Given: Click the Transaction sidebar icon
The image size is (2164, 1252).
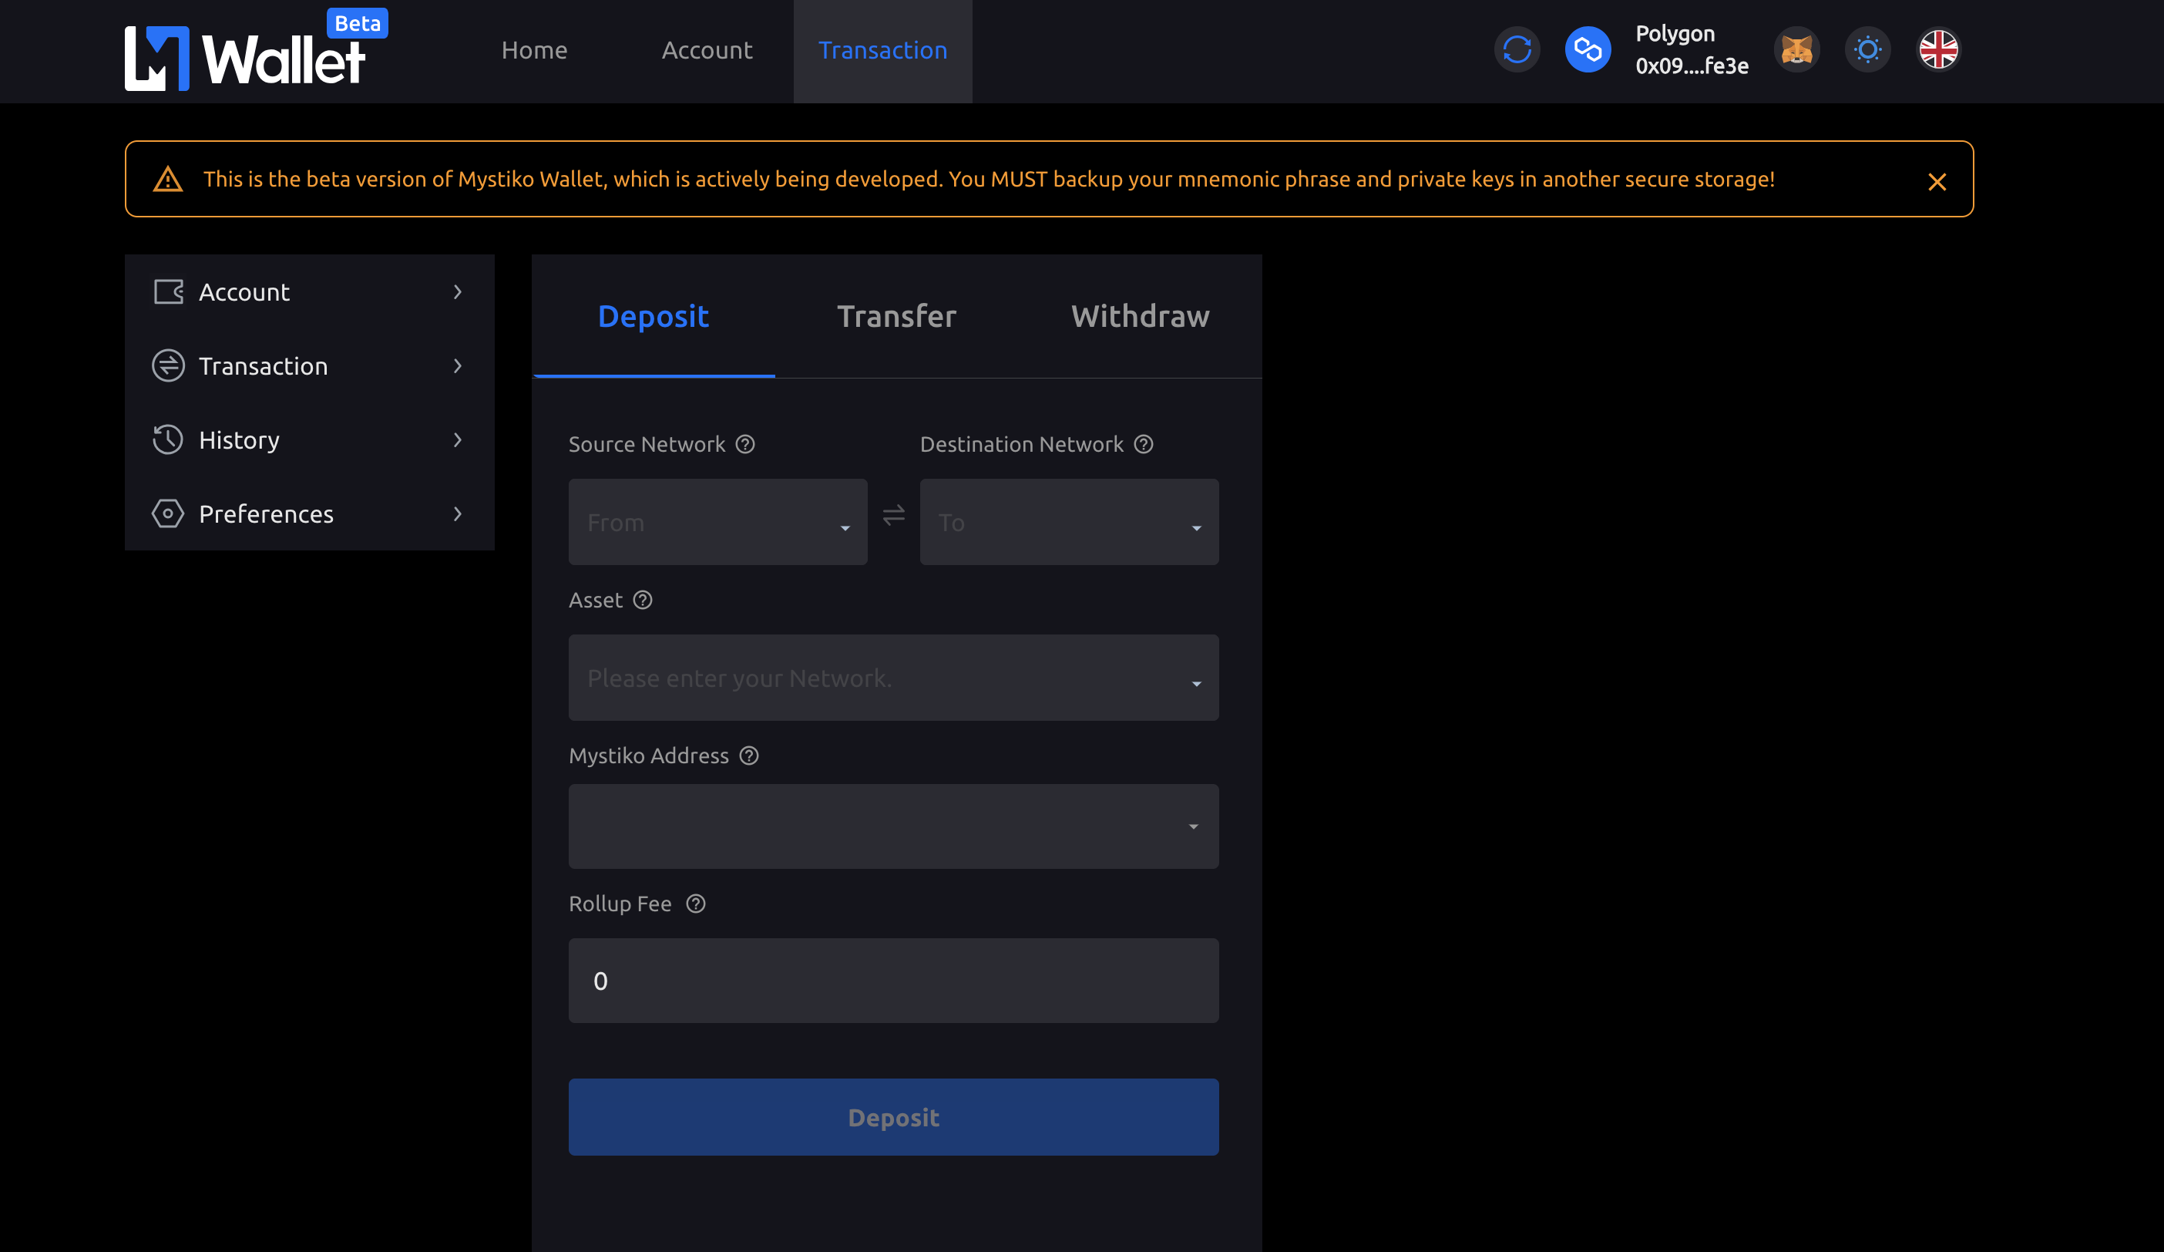Looking at the screenshot, I should point(168,365).
